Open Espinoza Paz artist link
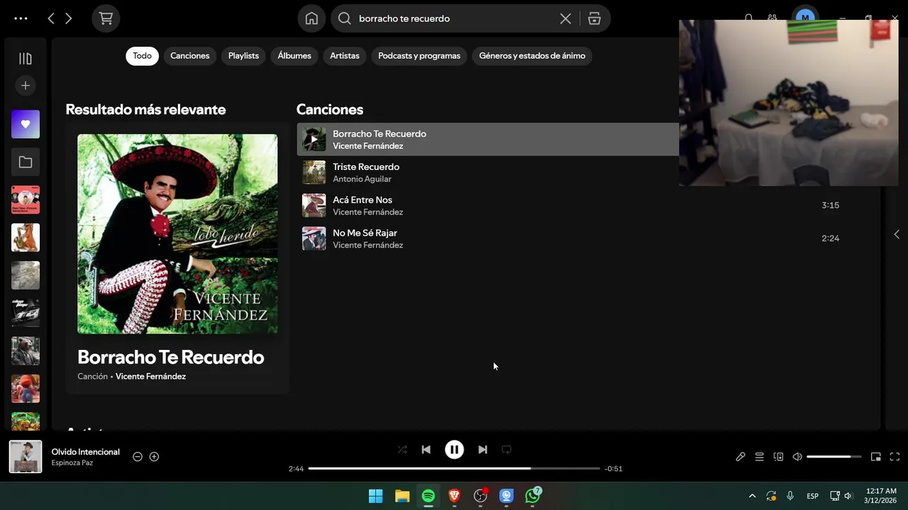 72,463
